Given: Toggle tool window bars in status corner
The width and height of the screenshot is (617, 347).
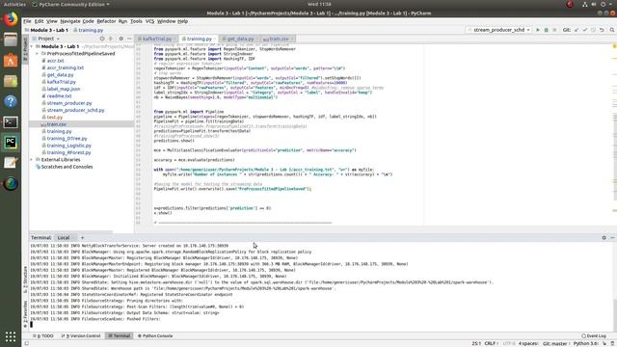Looking at the screenshot, I should 27,343.
